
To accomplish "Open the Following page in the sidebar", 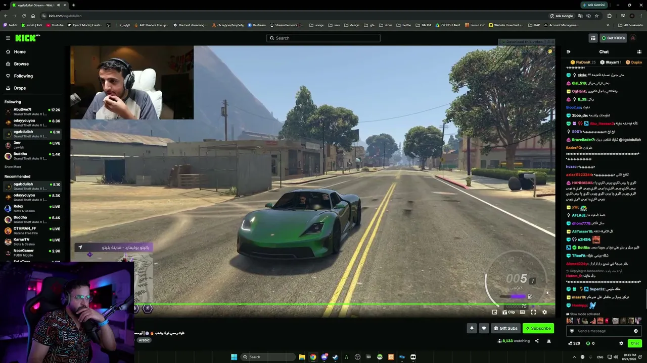I will 32,76.
